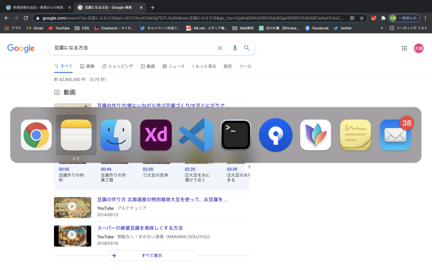Open the Chrome three-dot menu
432x270 pixels.
click(425, 18)
